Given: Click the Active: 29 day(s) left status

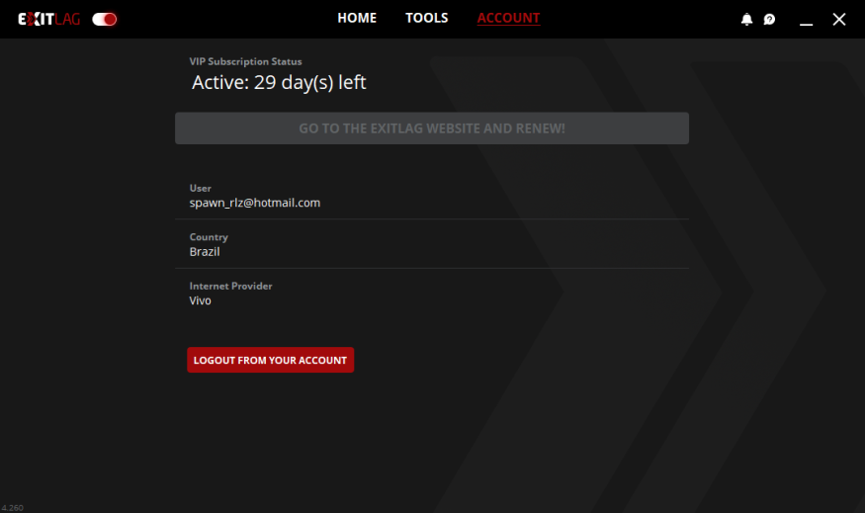Looking at the screenshot, I should tap(279, 82).
